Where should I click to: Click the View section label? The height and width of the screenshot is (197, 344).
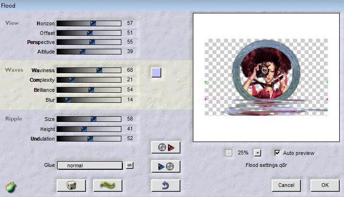click(12, 23)
